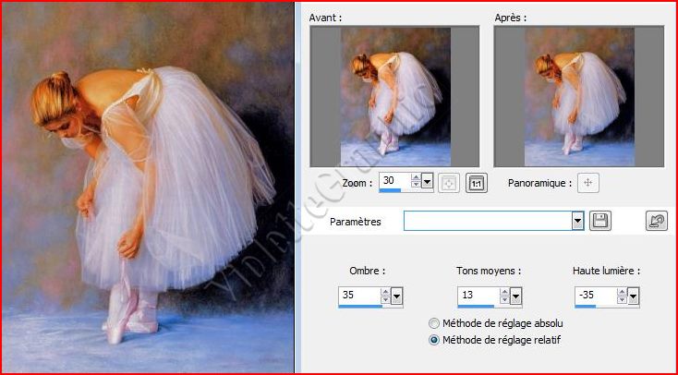Click the Avant preview image
Screen dimensions: 678x375
click(395, 96)
